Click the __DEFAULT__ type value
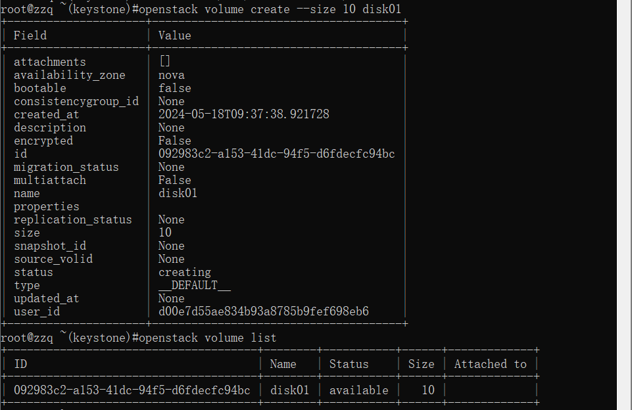Image resolution: width=632 pixels, height=410 pixels. click(x=195, y=286)
